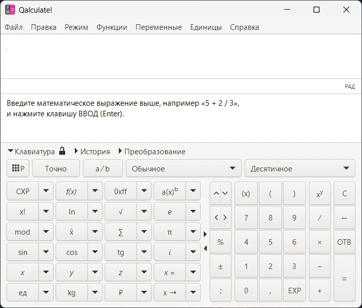The height and width of the screenshot is (308, 362).
Task: Click the plus + button
Action: [320, 290]
